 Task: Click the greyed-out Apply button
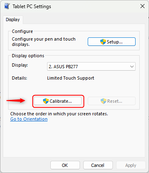(x=131, y=165)
